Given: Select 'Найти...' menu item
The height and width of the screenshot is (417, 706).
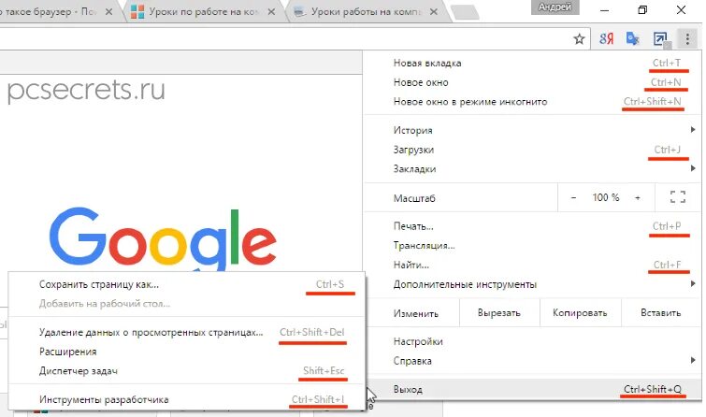Looking at the screenshot, I should [533, 265].
